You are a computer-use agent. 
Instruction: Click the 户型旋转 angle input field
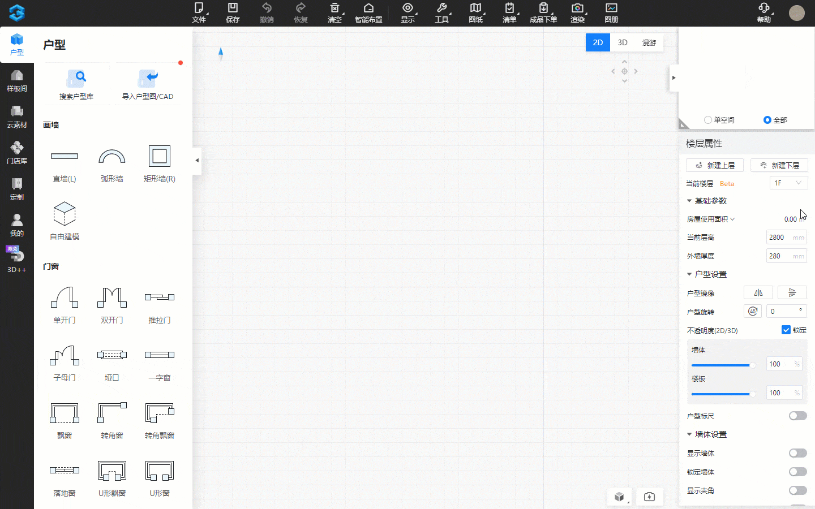[787, 312]
